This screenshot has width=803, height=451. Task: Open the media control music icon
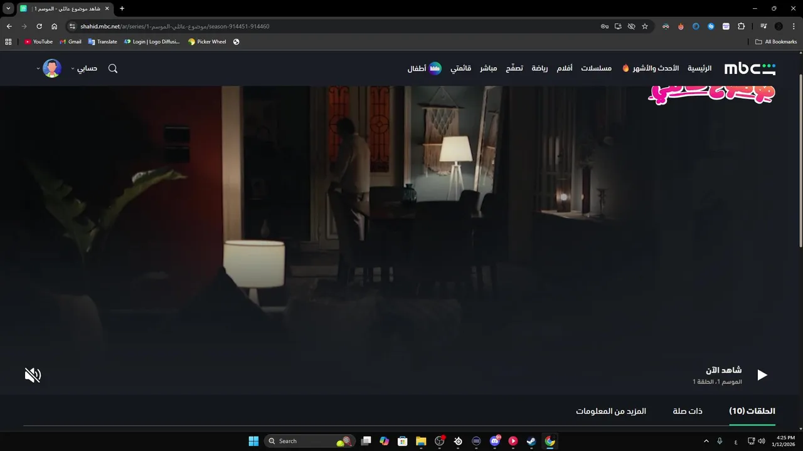pyautogui.click(x=763, y=26)
